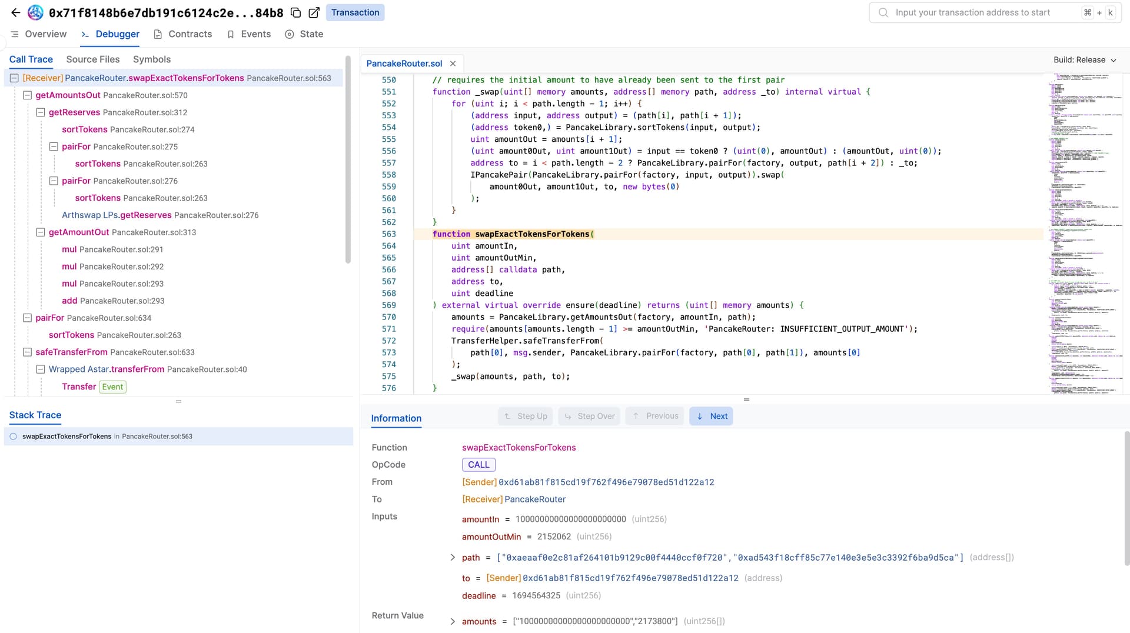Select the PancakeRouter.sol editor tab
Viewport: 1130px width, 633px height.
(x=404, y=64)
